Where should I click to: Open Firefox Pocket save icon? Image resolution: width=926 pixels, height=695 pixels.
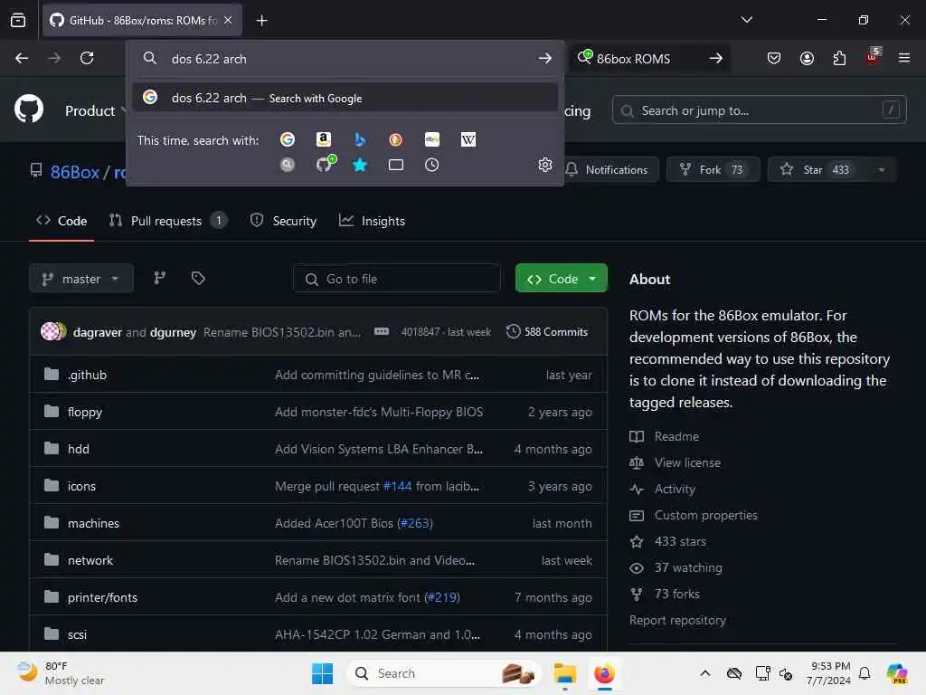tap(774, 58)
